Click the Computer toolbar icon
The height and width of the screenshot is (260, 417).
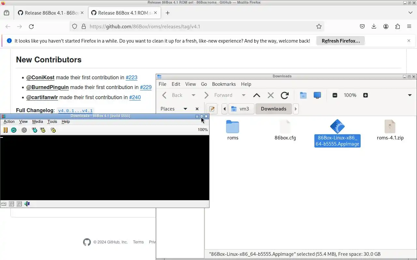[x=317, y=95]
